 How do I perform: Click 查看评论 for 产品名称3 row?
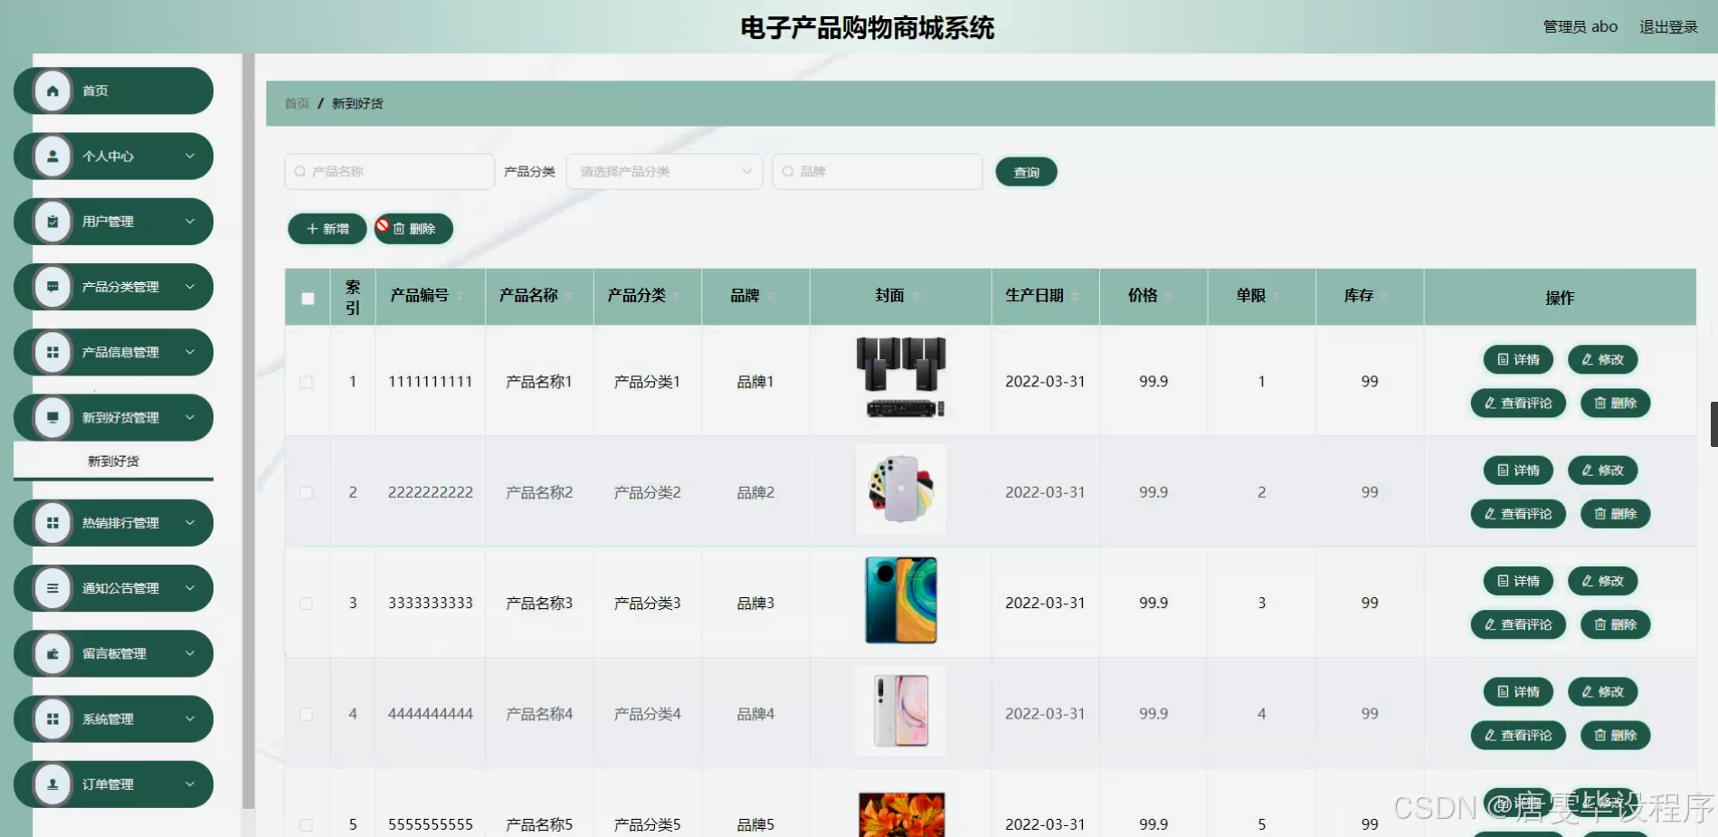click(1518, 624)
